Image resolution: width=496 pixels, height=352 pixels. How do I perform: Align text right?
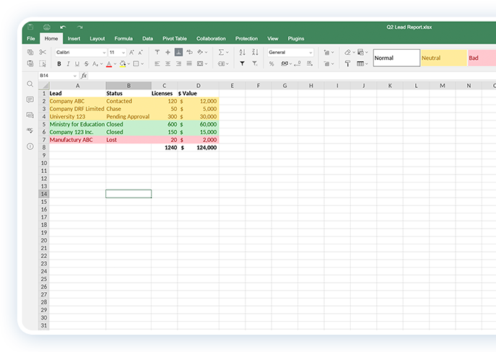[x=179, y=63]
